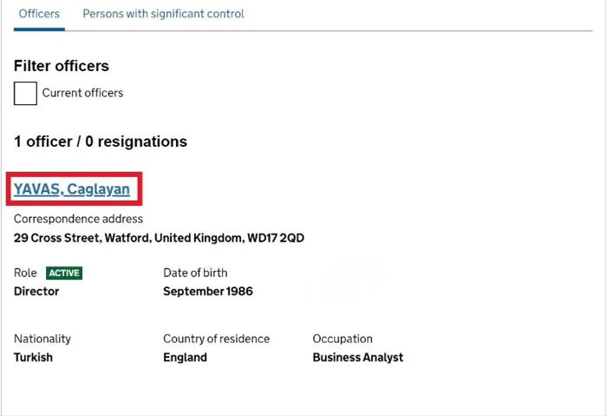Screen dimensions: 607x416
Task: Open the YAVAS, Caglayan officer link
Action: coord(72,189)
